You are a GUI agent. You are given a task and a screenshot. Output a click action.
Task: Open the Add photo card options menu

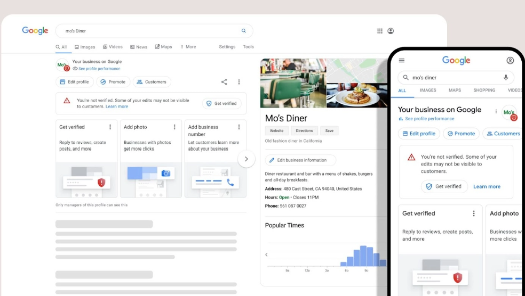[174, 127]
